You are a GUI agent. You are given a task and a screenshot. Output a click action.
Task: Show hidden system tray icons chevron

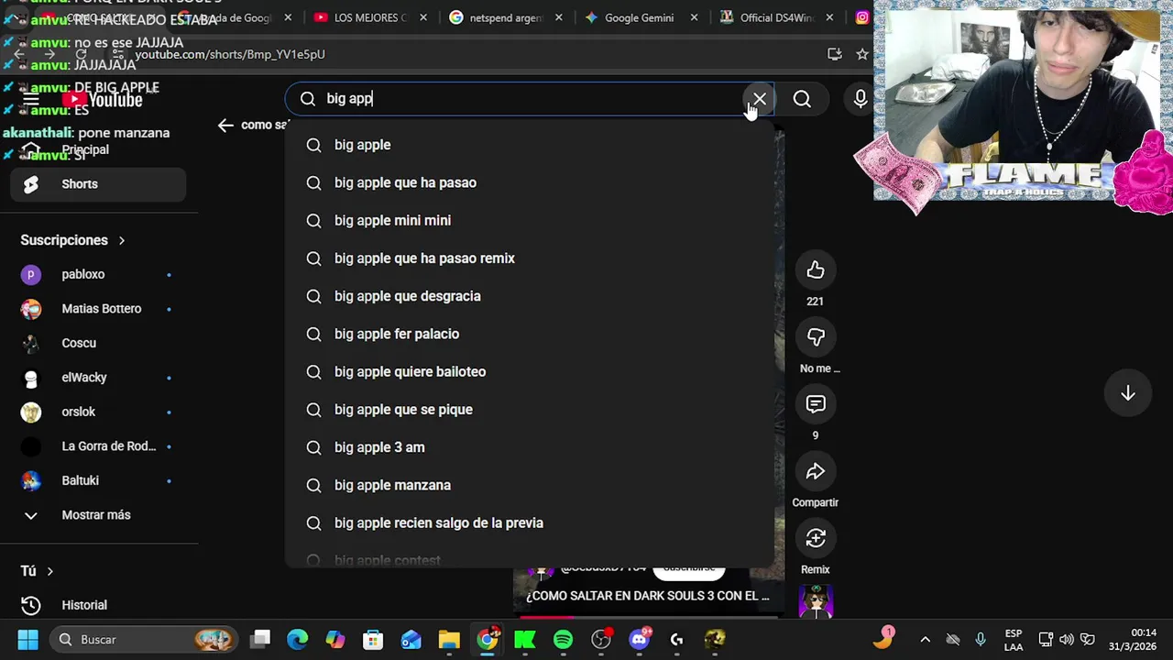click(x=925, y=640)
